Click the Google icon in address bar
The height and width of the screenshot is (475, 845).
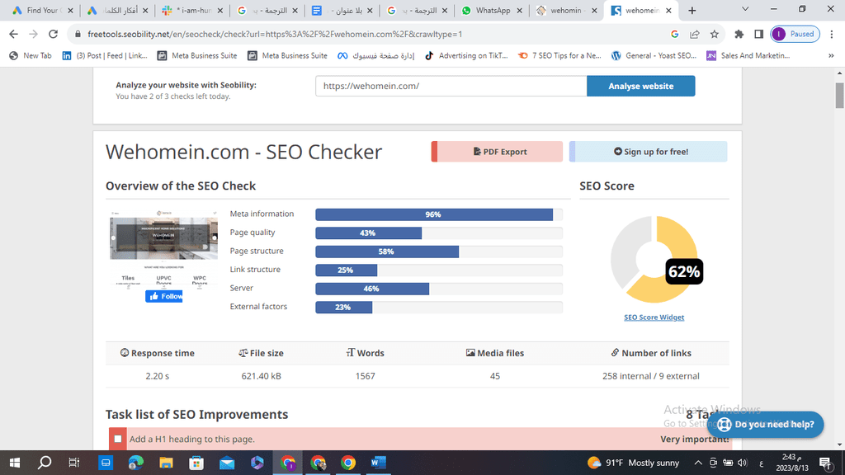674,34
